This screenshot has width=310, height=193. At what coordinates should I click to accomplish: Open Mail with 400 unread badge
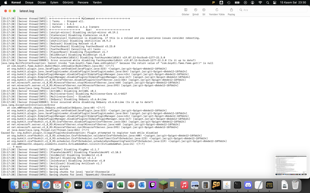point(36,185)
